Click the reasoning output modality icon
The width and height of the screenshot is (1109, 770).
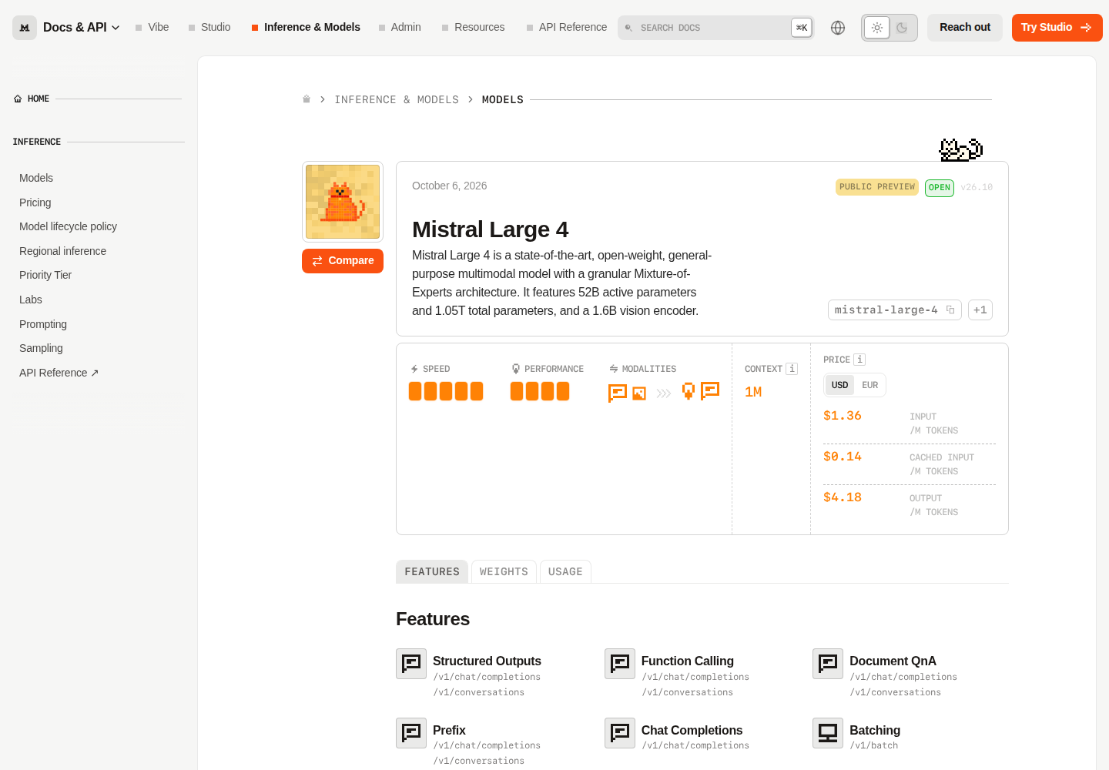pos(689,391)
